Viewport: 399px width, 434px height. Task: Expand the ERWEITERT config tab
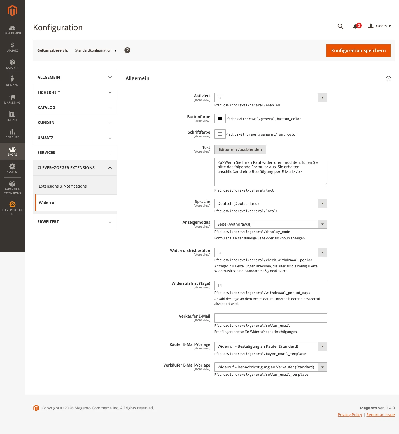pyautogui.click(x=75, y=222)
